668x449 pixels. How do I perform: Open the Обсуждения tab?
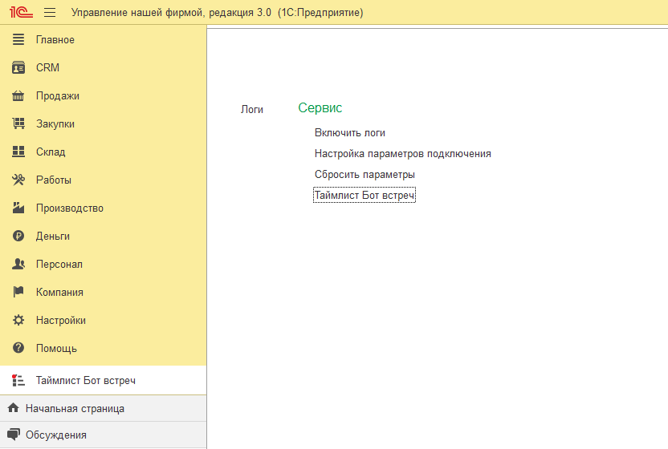55,435
